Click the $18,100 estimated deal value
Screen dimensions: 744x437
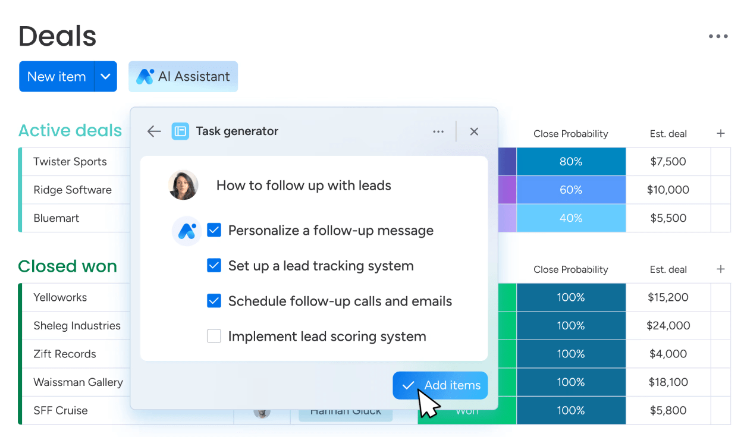pyautogui.click(x=668, y=382)
